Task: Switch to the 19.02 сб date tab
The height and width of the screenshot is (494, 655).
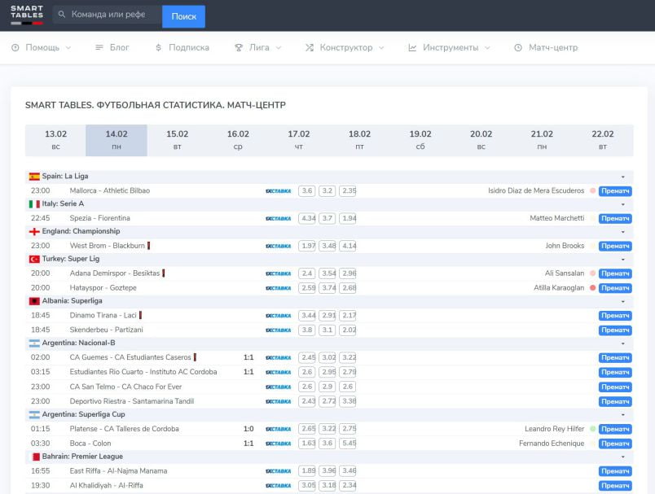Action: (x=420, y=140)
